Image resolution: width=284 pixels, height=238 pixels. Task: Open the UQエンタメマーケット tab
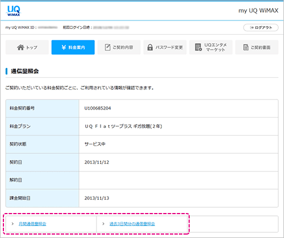pos(211,47)
